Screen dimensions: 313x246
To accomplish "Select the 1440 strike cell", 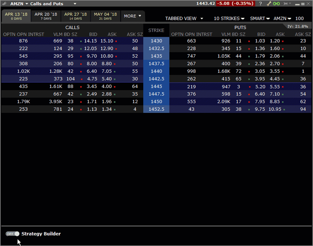I will tap(156, 71).
